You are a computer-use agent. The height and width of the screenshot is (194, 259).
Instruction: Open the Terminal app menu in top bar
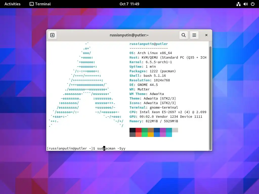(x=40, y=4)
